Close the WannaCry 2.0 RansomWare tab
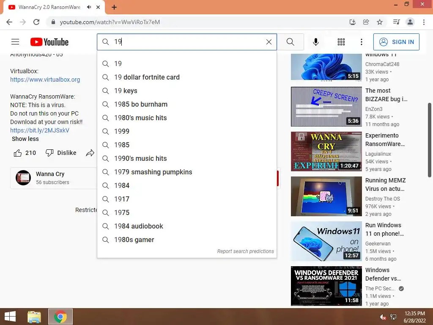This screenshot has width=433, height=325. [98, 7]
